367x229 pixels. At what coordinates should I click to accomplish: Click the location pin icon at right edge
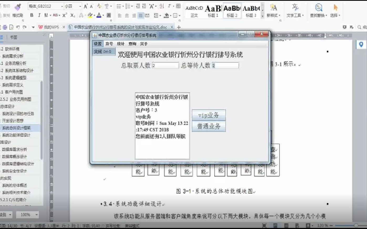point(361,44)
